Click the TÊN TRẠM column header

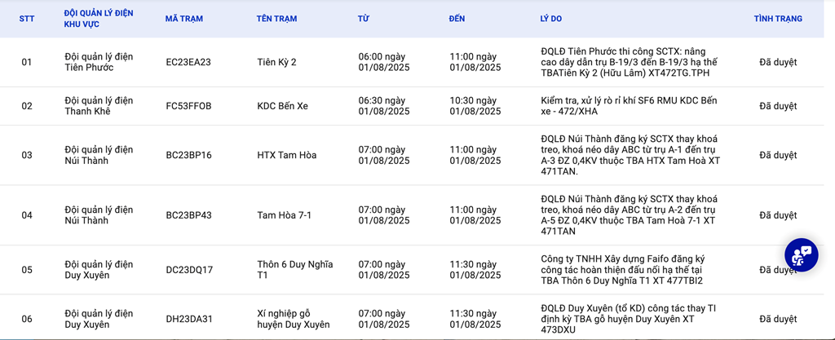(277, 19)
